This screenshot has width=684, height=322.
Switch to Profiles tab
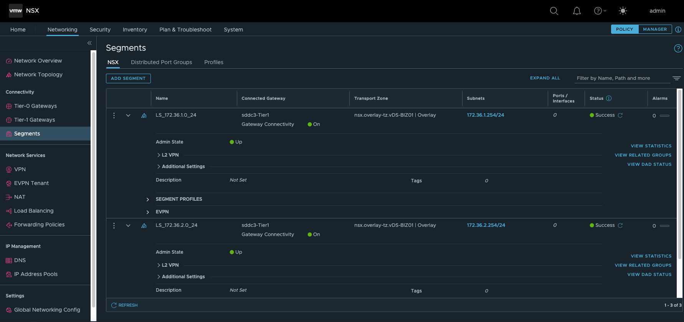(x=214, y=62)
